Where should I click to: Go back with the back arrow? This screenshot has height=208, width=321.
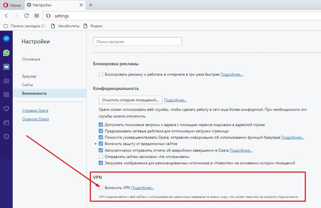click(x=6, y=16)
